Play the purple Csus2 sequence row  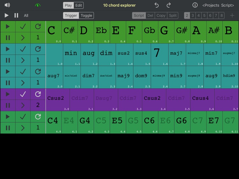8,94
